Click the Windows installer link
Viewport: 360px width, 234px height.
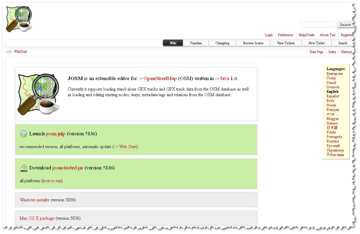click(x=35, y=200)
